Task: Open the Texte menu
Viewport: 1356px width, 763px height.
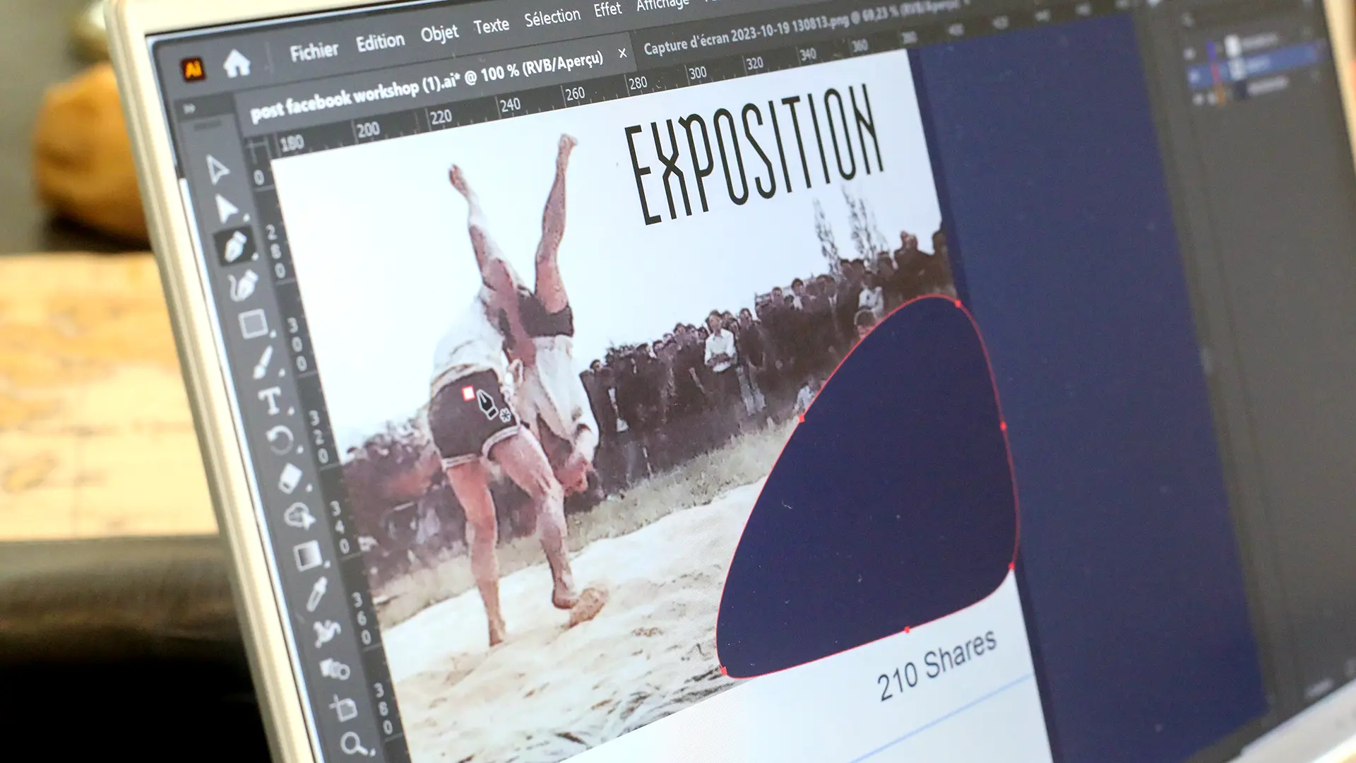Action: point(491,26)
